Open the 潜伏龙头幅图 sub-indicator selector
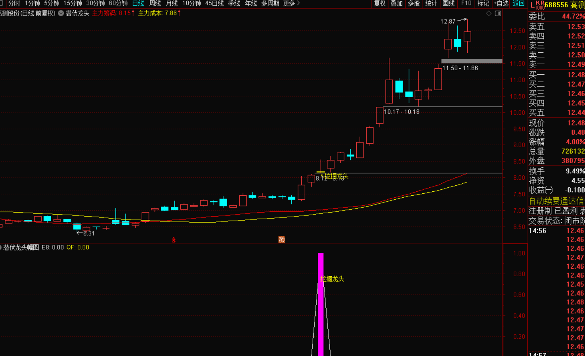Image resolution: width=585 pixels, height=356 pixels. point(1,247)
